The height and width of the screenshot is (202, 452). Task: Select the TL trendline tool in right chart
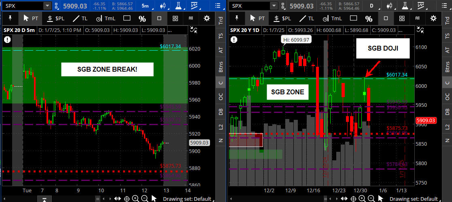307,19
